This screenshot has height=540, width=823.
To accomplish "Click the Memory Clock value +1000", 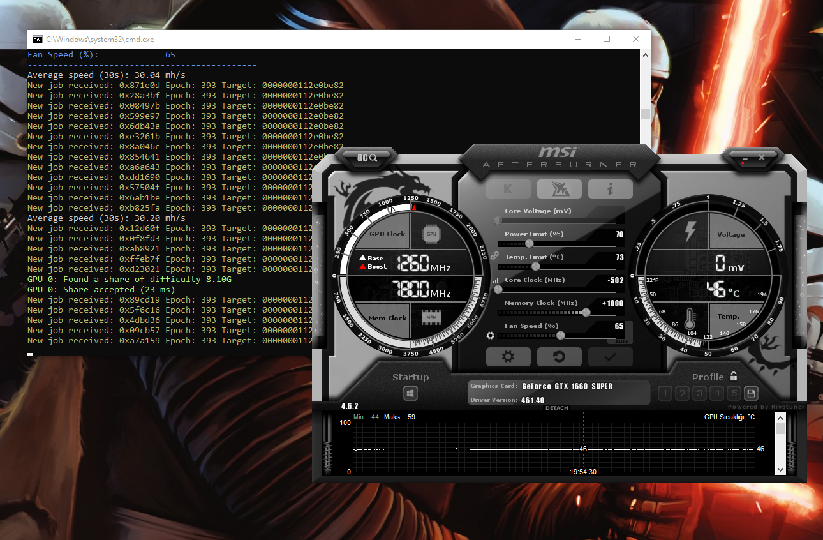I will point(612,303).
